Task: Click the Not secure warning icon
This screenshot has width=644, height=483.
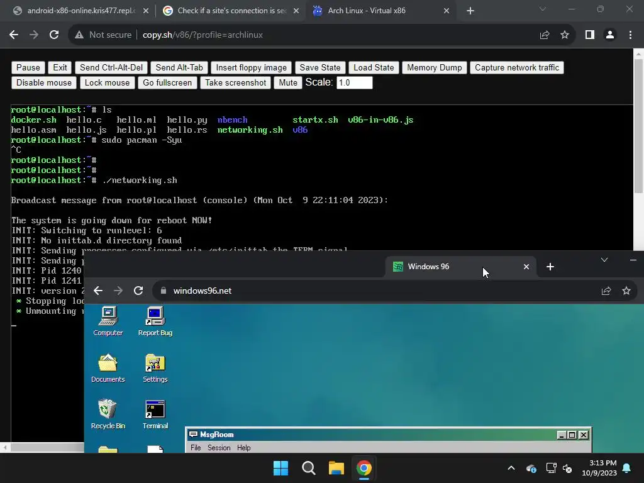Action: tap(79, 35)
